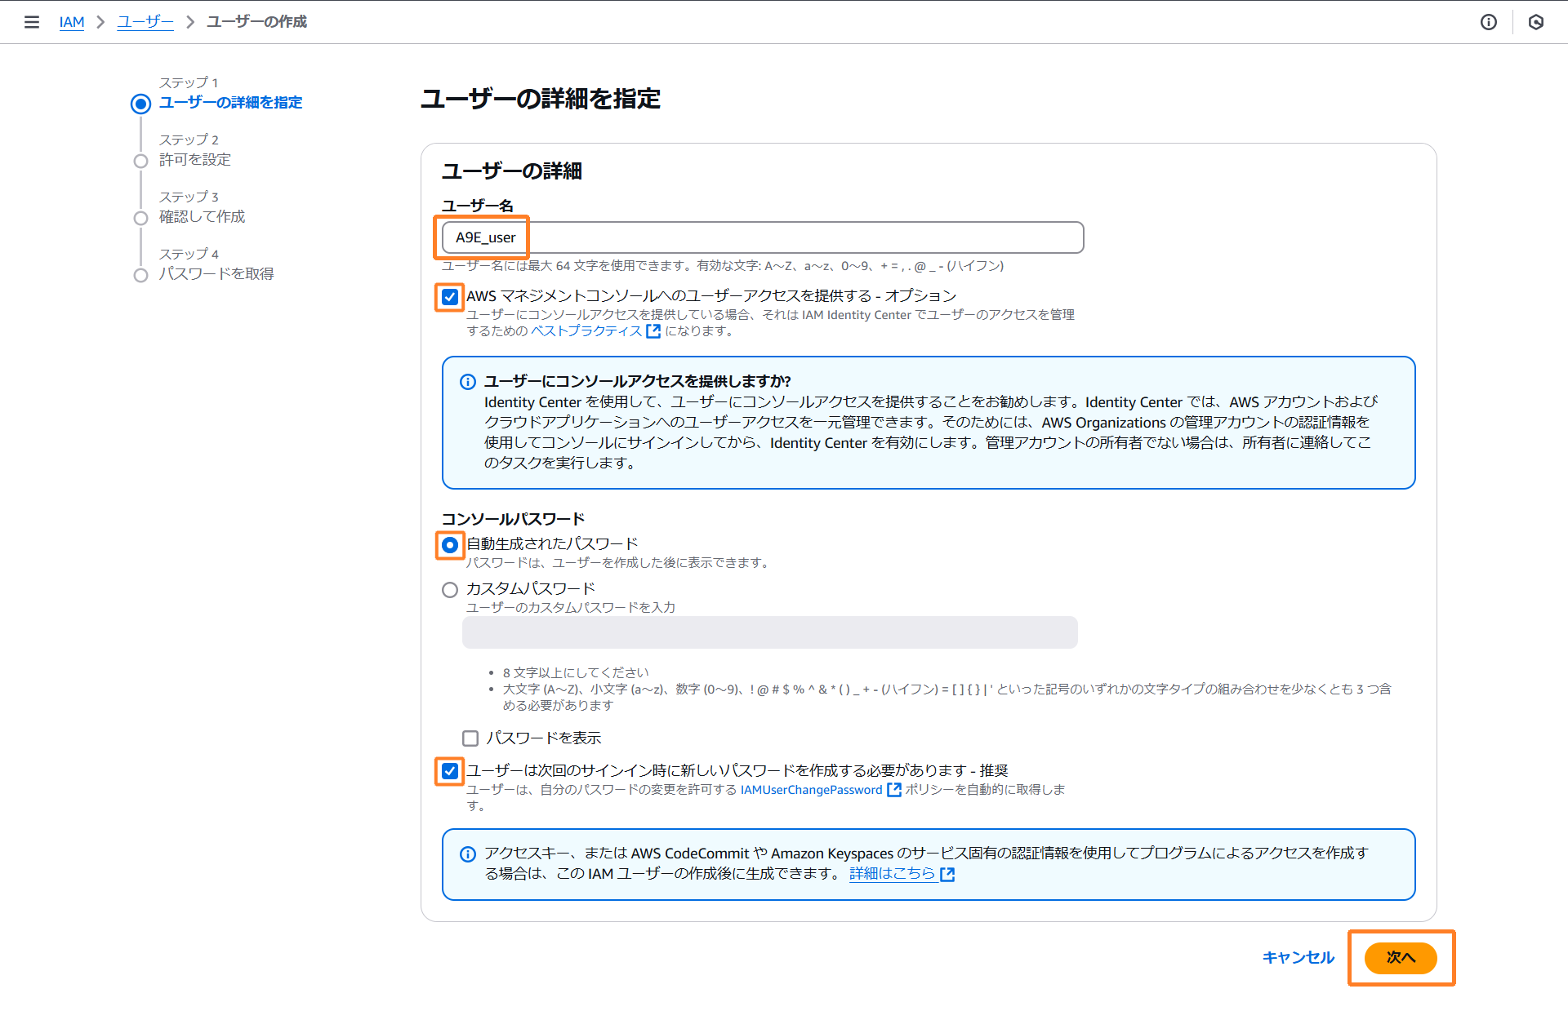Click the hexagon settings icon top right
This screenshot has height=1011, width=1568.
tap(1535, 22)
